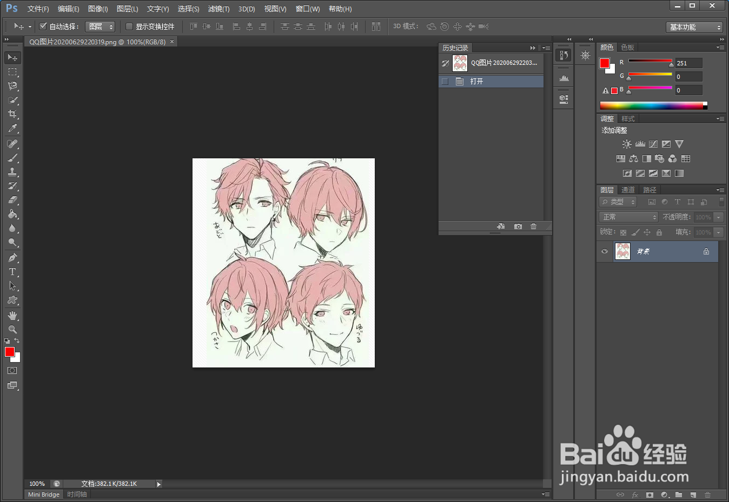
Task: Select the Horizontal Type tool
Action: pyautogui.click(x=12, y=272)
